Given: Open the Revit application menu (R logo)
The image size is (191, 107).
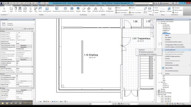Looking at the screenshot, I should [x=2, y=4].
